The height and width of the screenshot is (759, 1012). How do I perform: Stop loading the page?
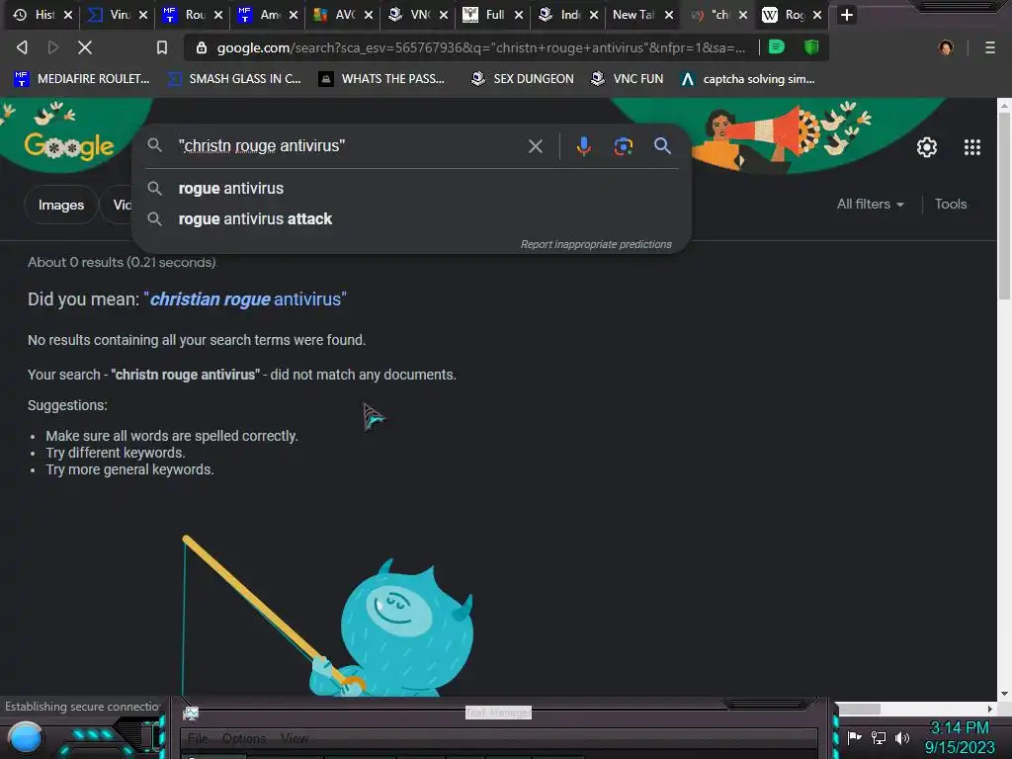pos(85,47)
